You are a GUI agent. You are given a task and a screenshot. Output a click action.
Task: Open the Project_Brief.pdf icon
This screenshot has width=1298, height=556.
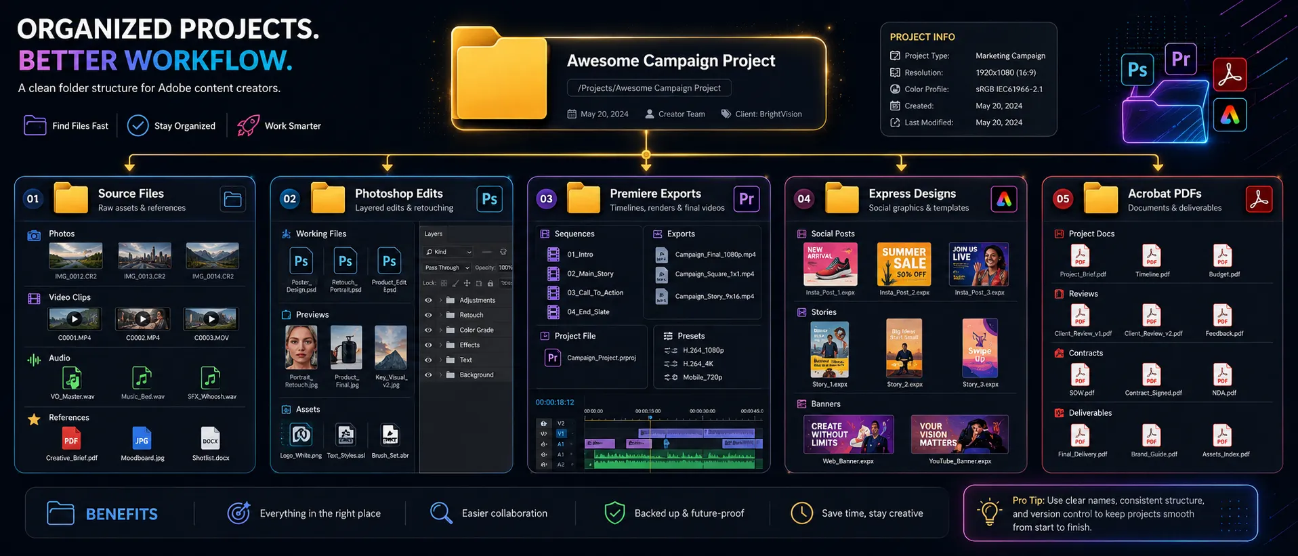point(1080,256)
